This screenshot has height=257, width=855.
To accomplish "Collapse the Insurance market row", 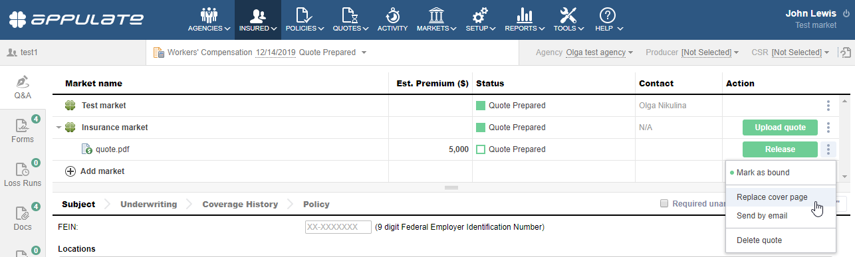I will [x=59, y=128].
